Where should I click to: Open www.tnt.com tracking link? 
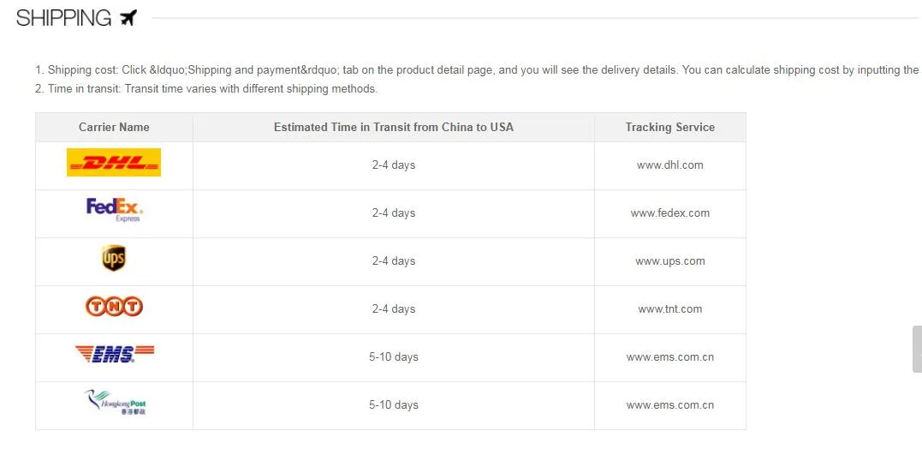(669, 309)
